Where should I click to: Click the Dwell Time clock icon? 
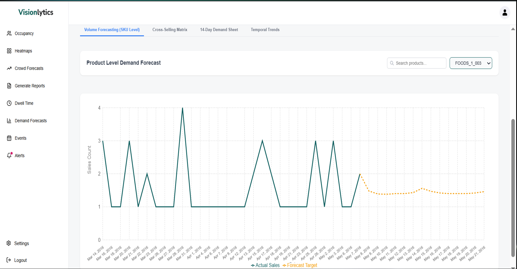(9, 103)
